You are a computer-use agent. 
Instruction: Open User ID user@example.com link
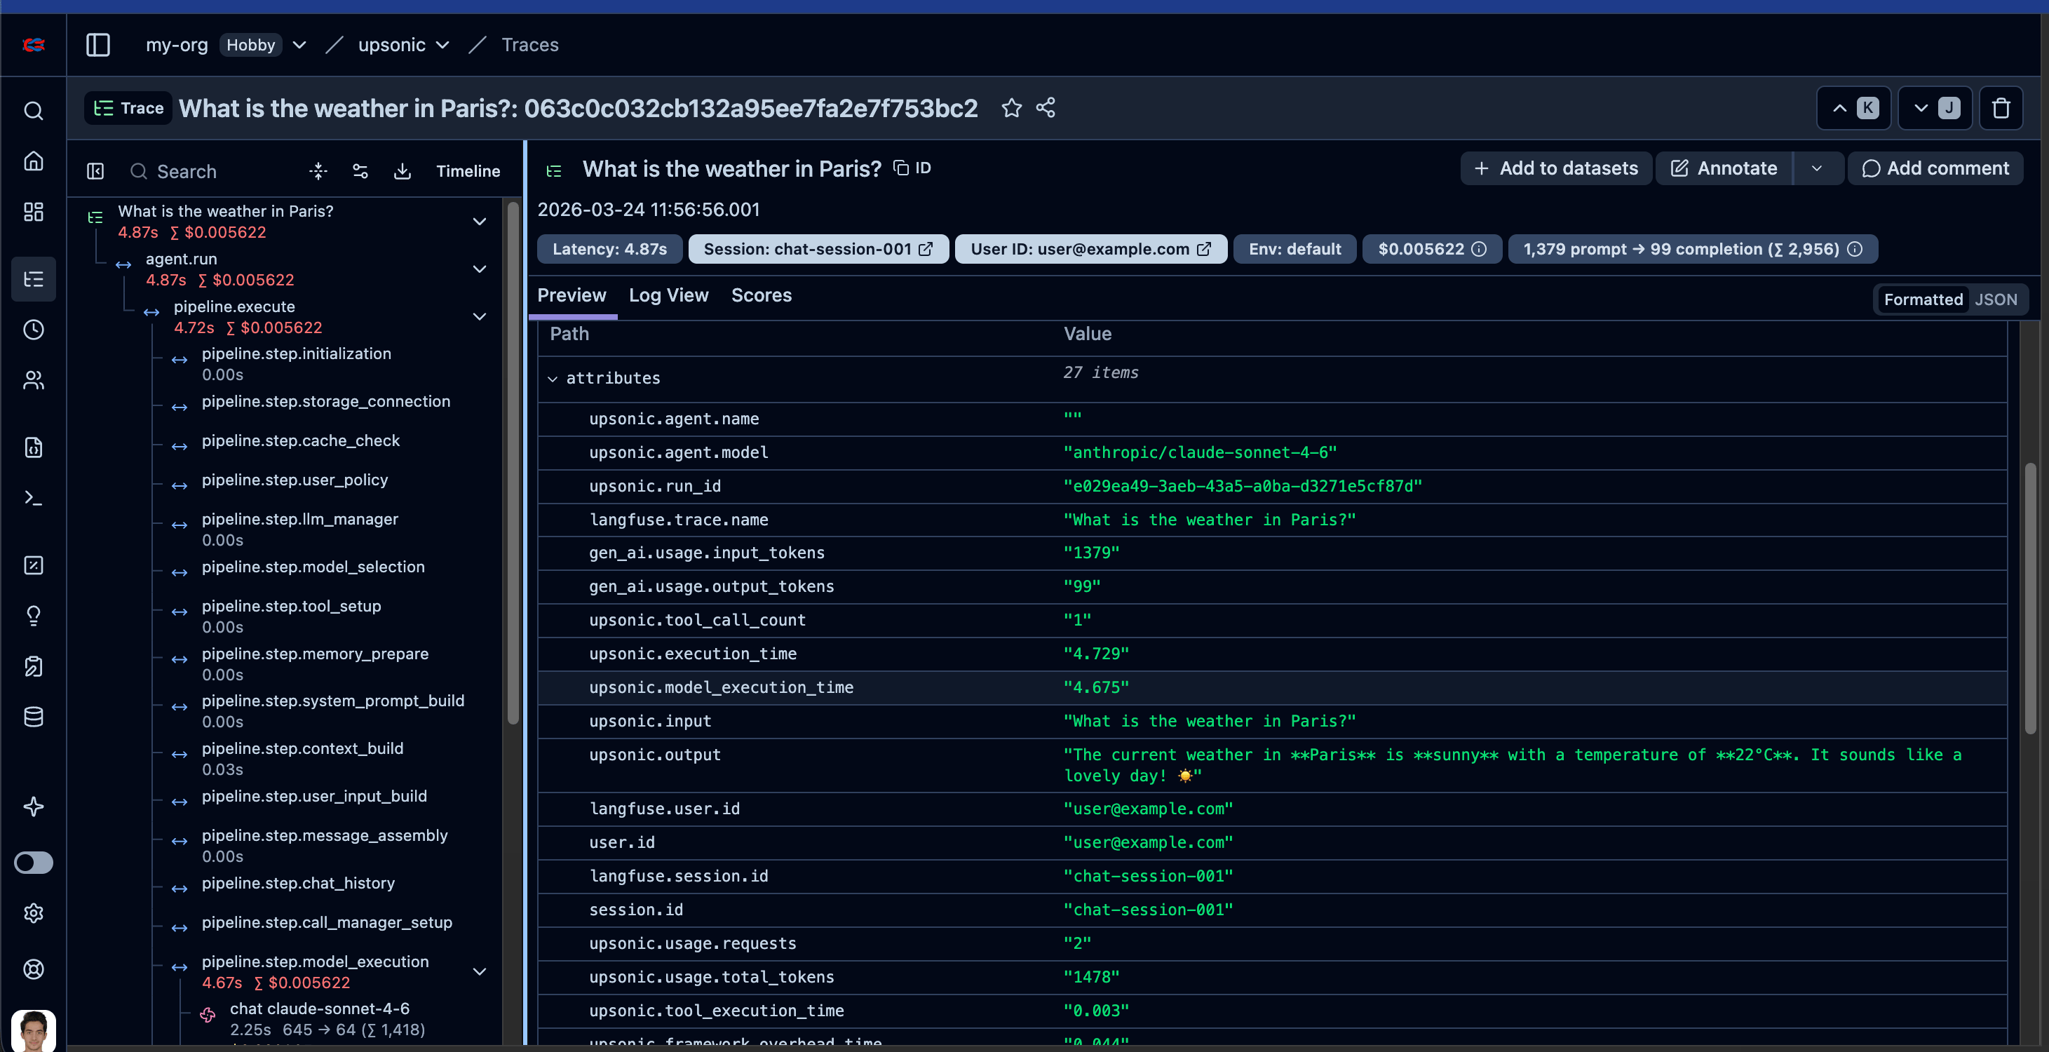click(1090, 249)
